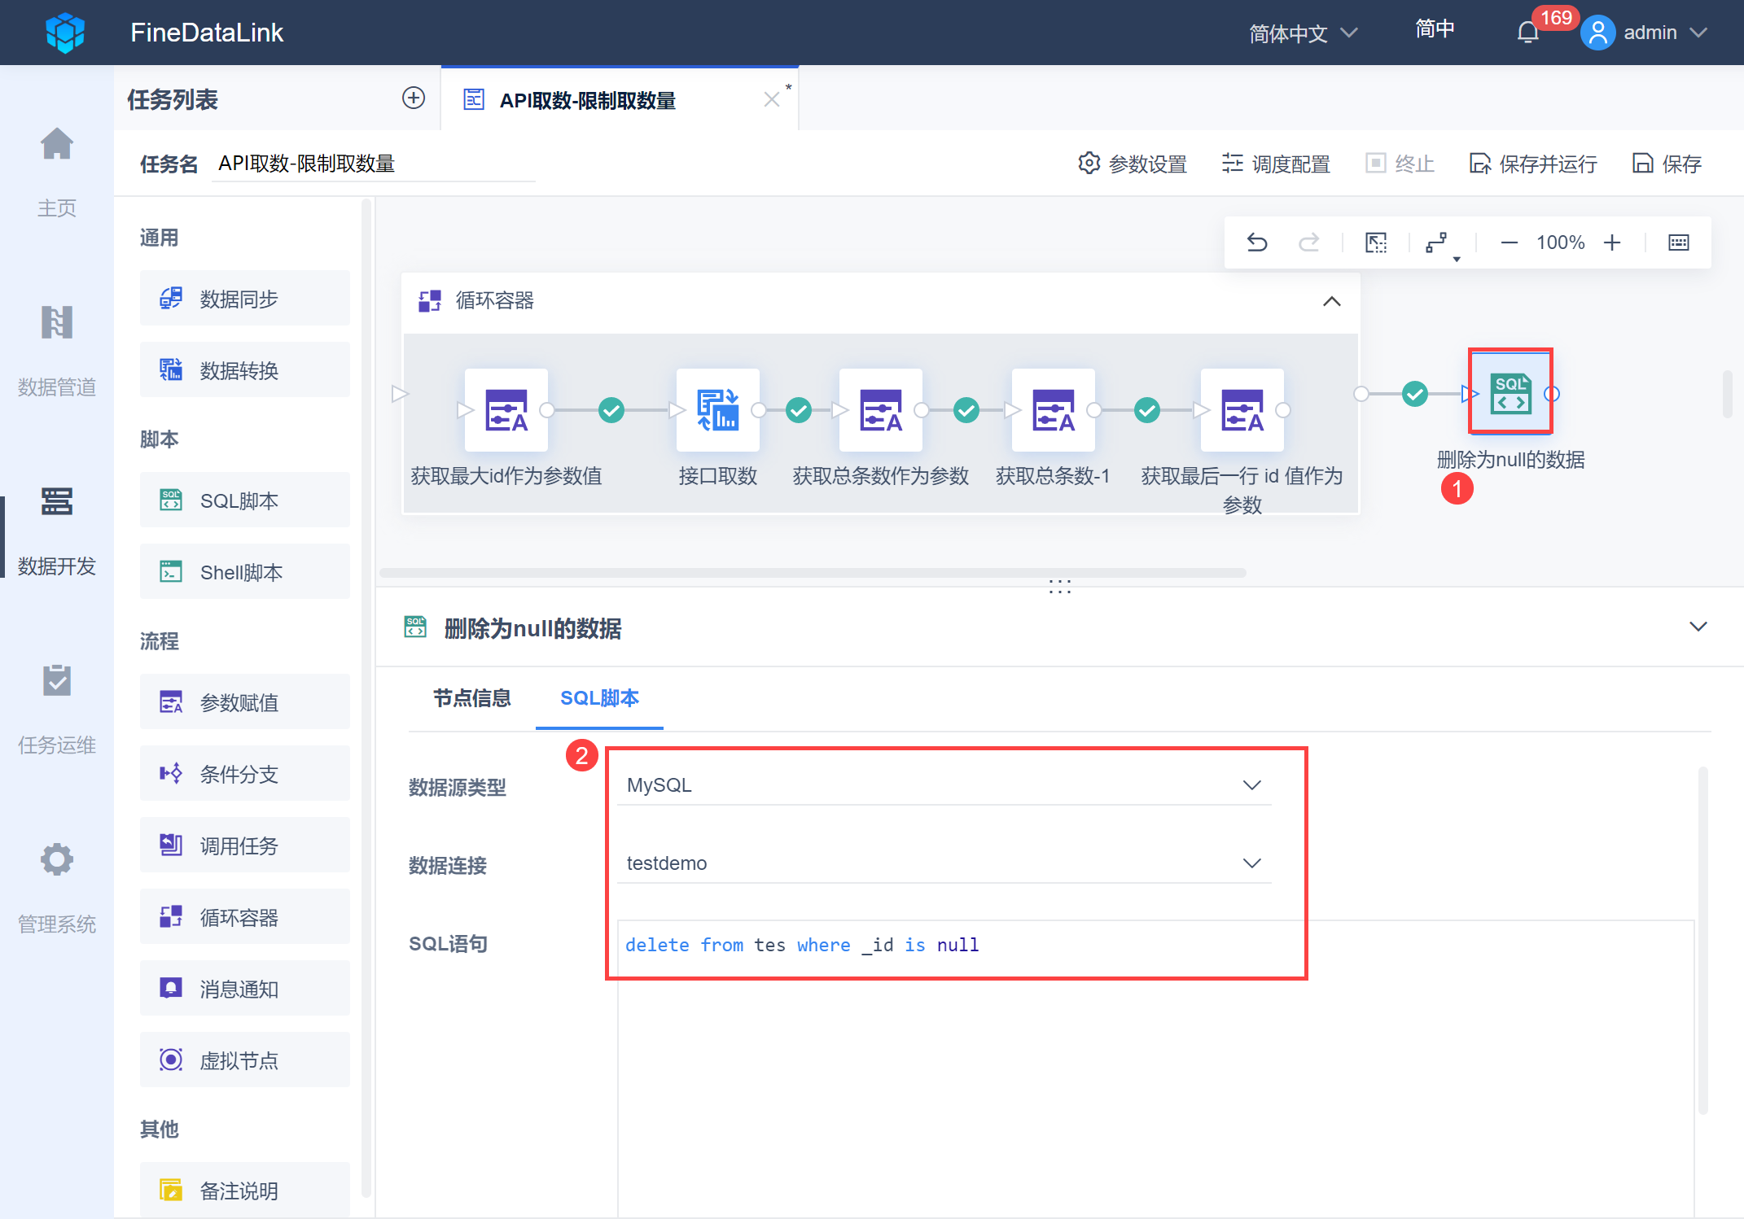Open the 简体中文 language dropdown
Image resolution: width=1744 pixels, height=1219 pixels.
pyautogui.click(x=1303, y=33)
